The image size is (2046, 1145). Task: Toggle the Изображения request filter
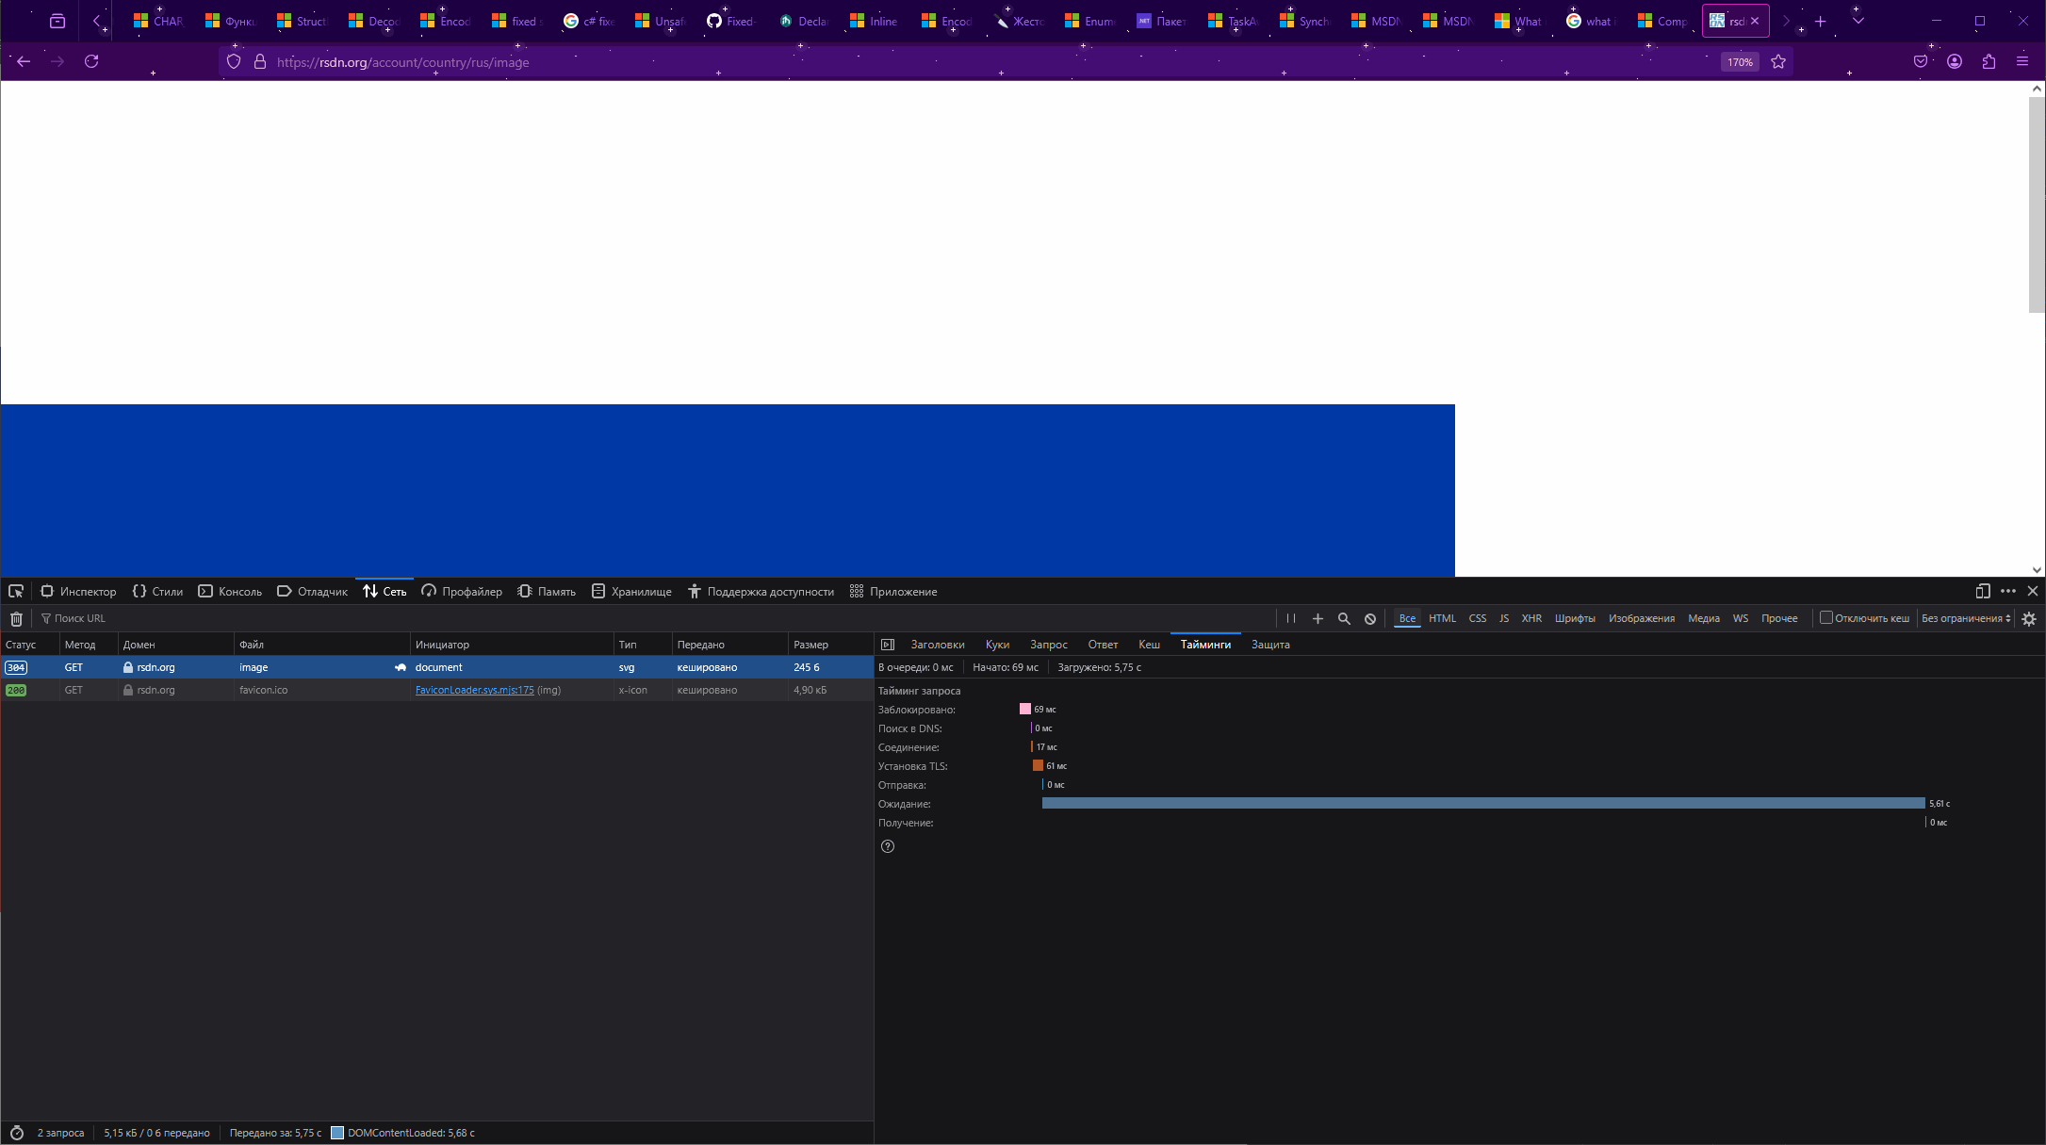click(x=1641, y=619)
